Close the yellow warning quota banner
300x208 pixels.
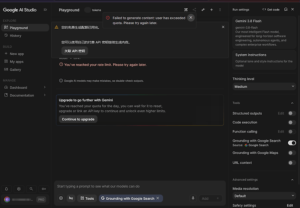point(223,27)
